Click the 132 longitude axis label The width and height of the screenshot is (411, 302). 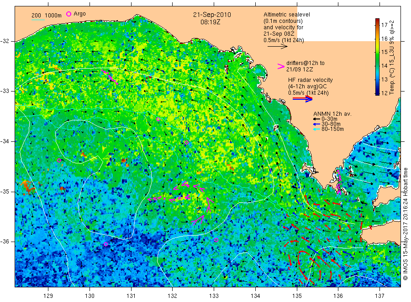pyautogui.click(x=173, y=296)
